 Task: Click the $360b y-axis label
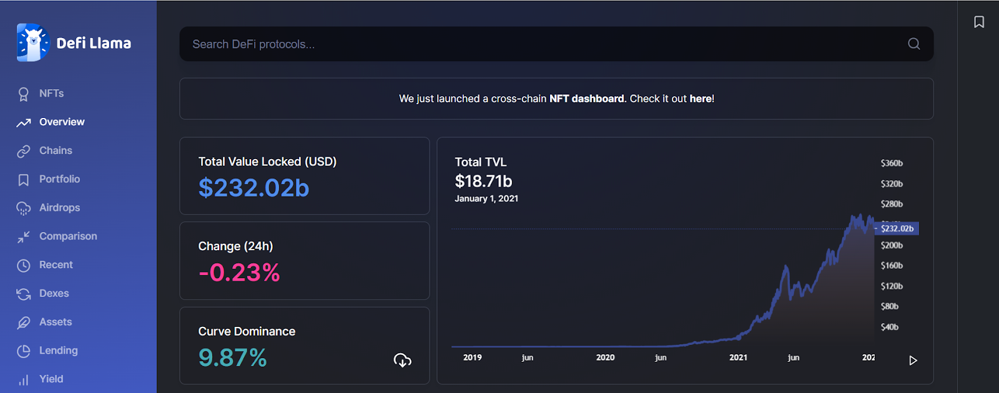tap(892, 163)
